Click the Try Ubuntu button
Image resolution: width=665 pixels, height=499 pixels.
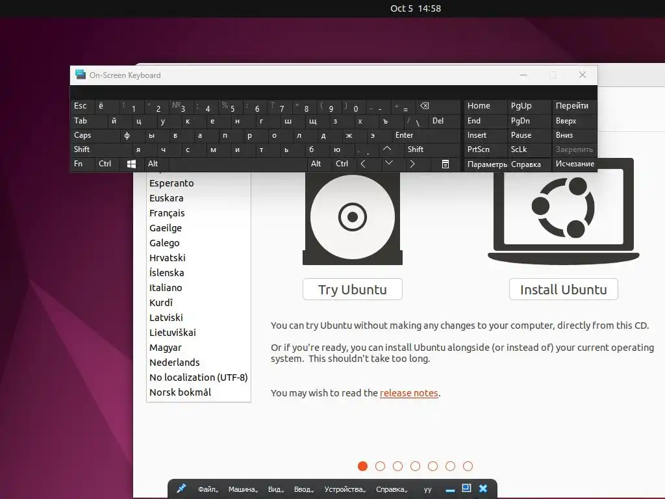[353, 289]
